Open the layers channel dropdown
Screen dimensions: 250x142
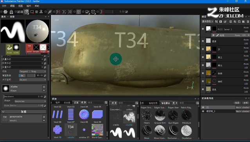tap(208, 22)
